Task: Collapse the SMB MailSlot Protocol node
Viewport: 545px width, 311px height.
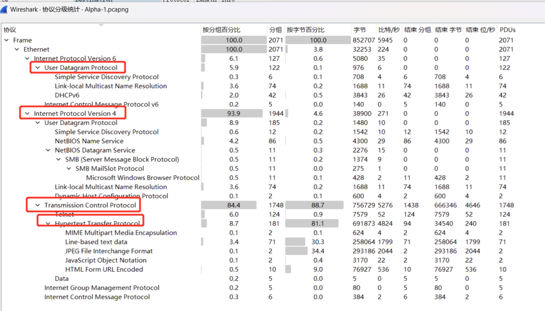Action: [69, 169]
